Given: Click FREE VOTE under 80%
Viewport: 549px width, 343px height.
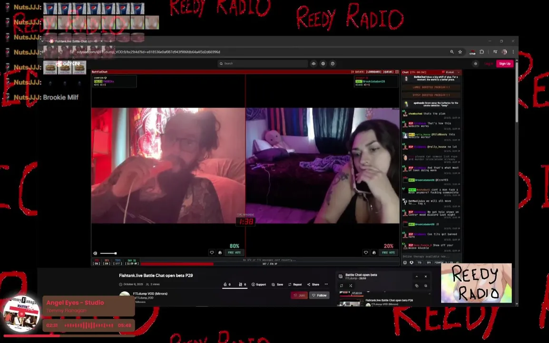Looking at the screenshot, I should tap(234, 252).
